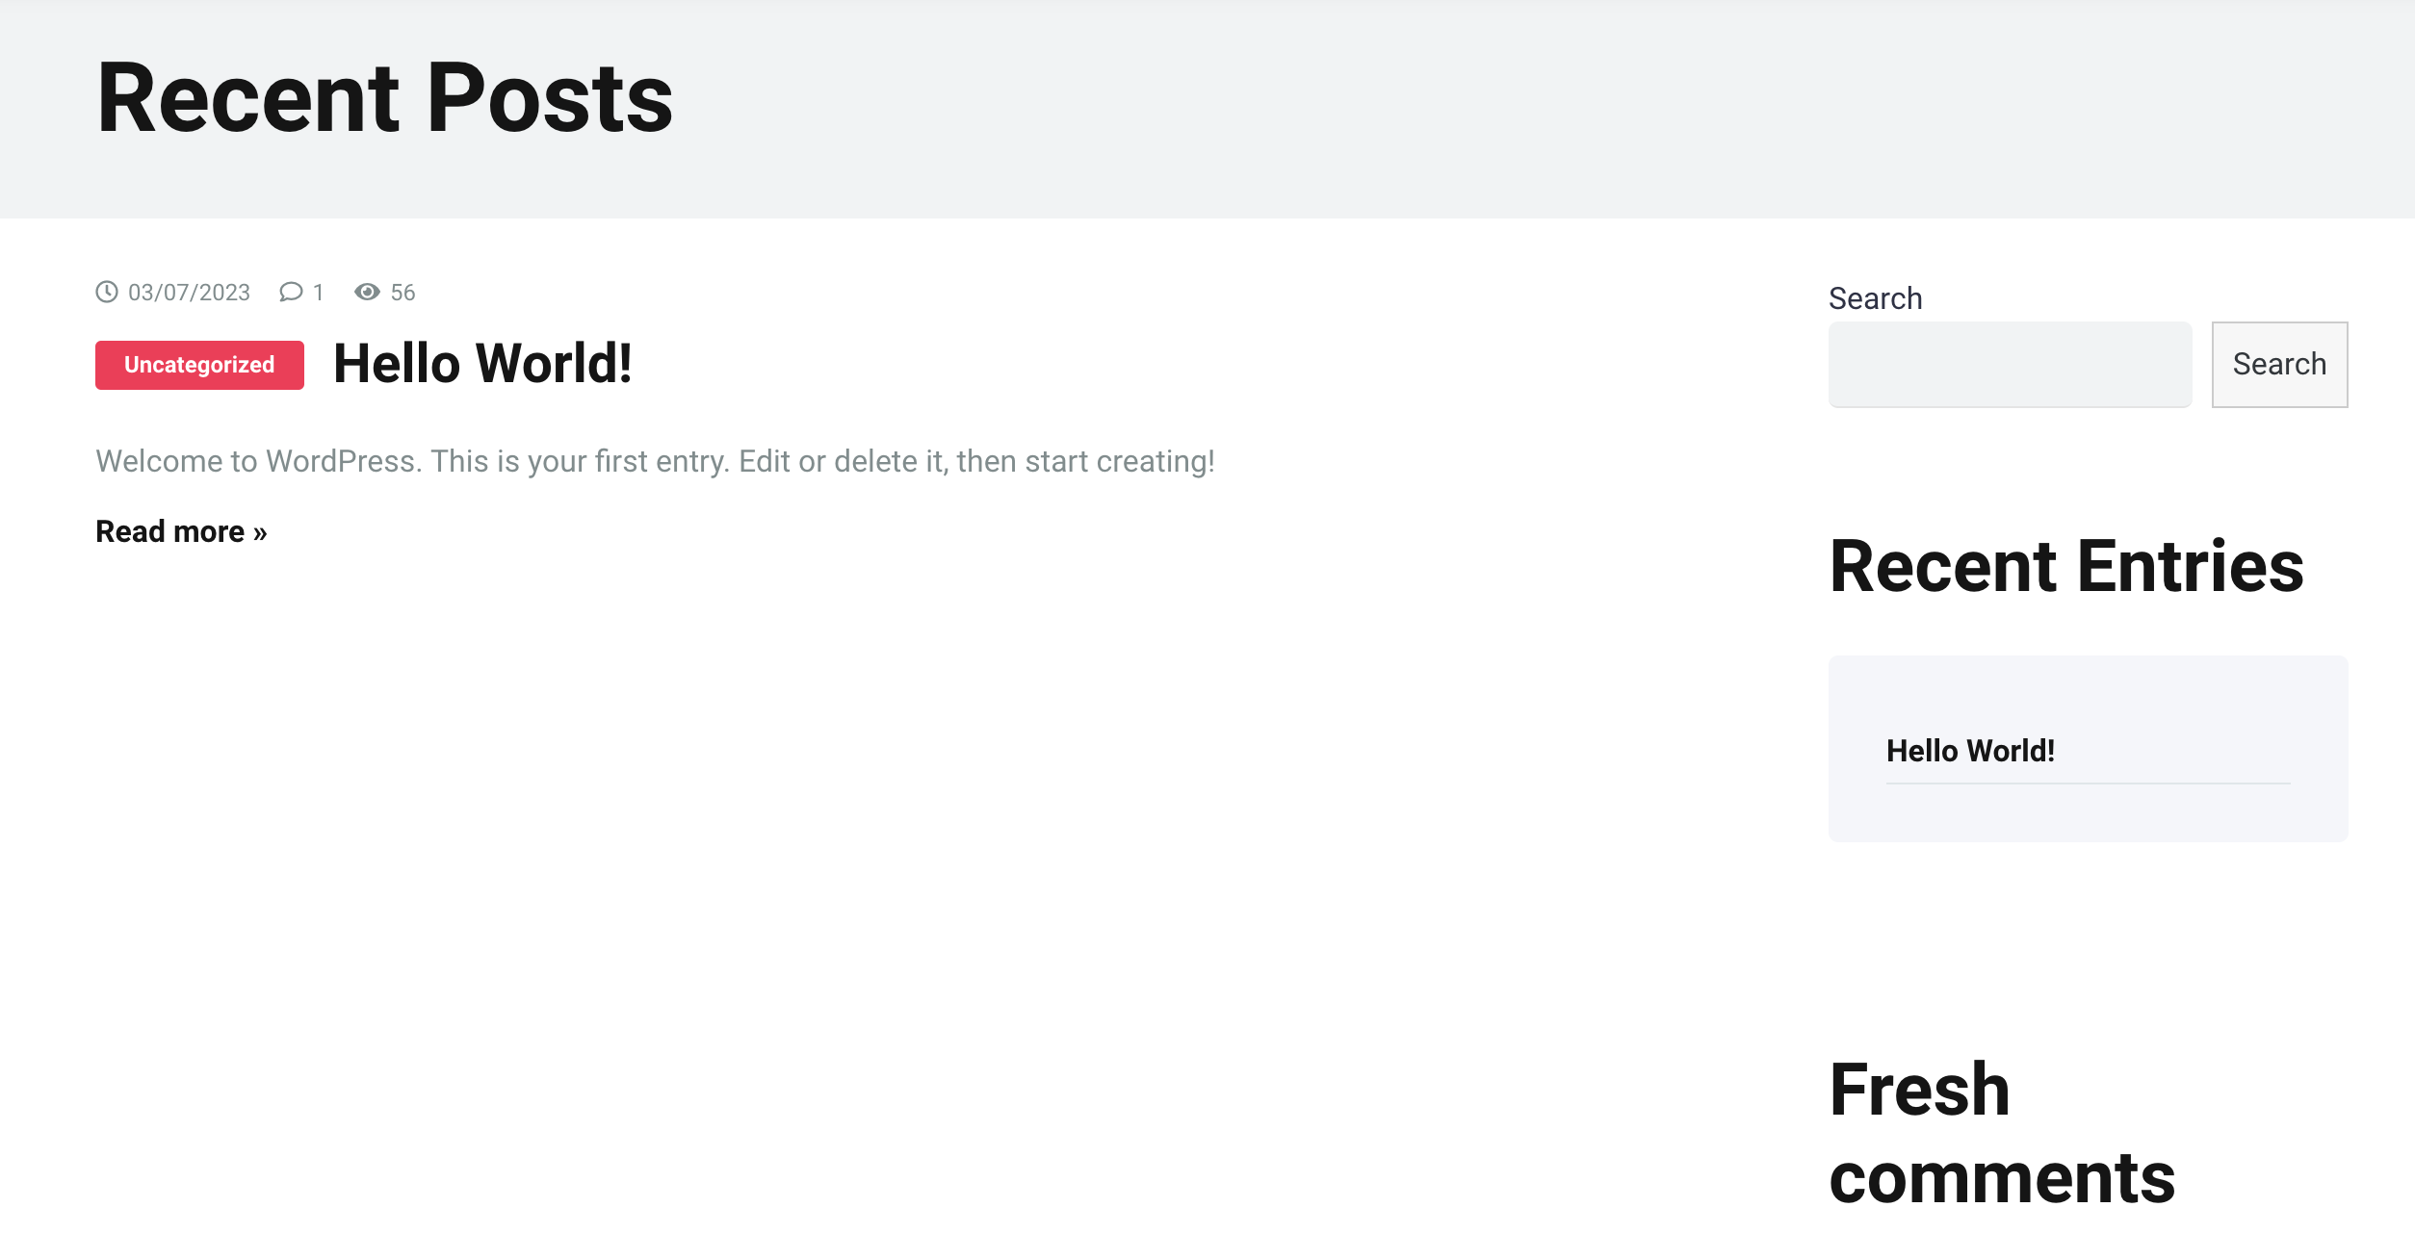The image size is (2415, 1259).
Task: Open the Uncategorized category tag
Action: click(x=199, y=365)
